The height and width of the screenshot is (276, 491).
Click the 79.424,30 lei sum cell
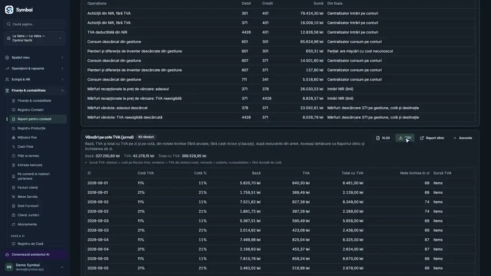[x=312, y=13]
